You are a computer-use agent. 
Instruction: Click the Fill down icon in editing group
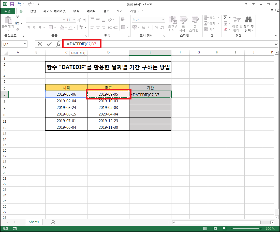click(x=226, y=23)
